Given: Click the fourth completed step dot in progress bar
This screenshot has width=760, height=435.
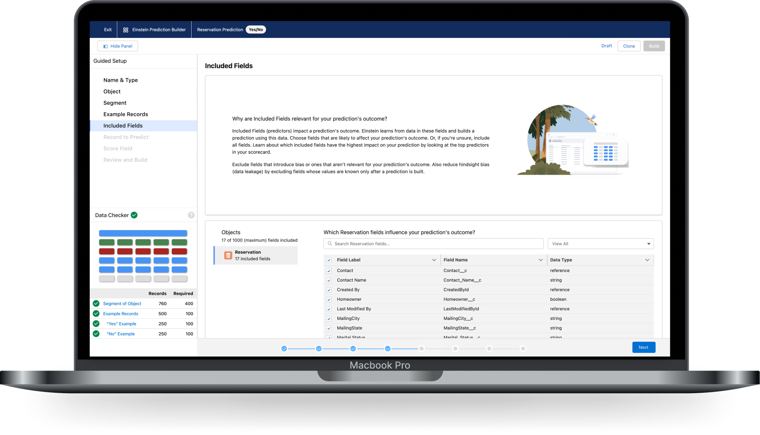Looking at the screenshot, I should click(x=388, y=348).
